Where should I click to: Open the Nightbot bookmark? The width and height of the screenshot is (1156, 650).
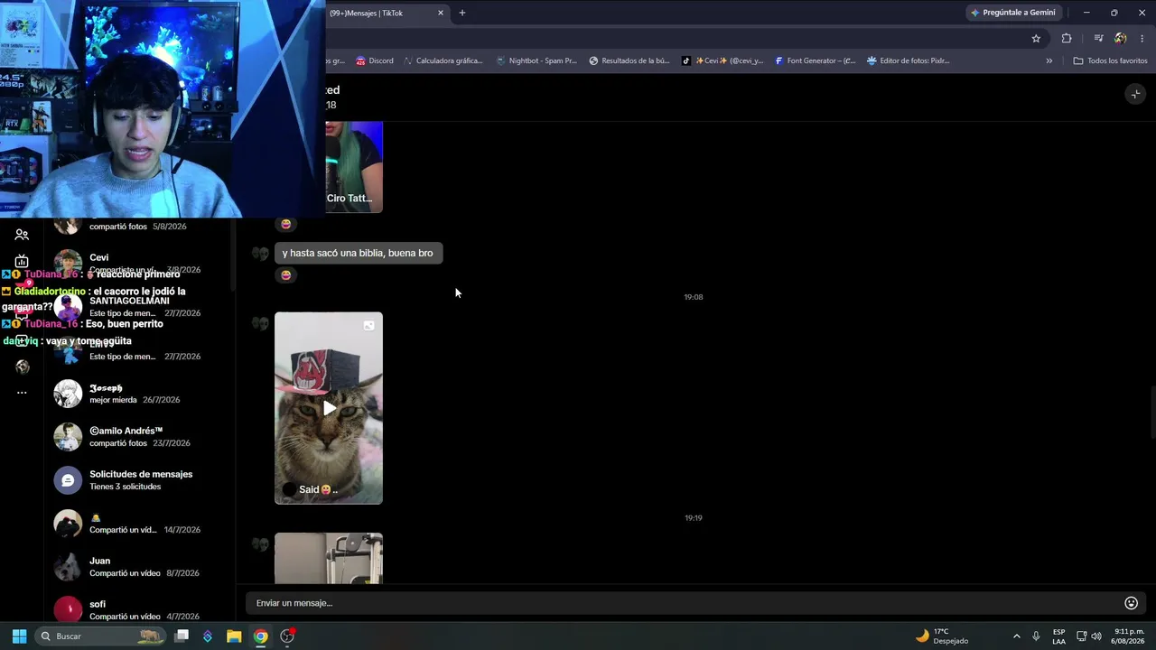tap(536, 60)
